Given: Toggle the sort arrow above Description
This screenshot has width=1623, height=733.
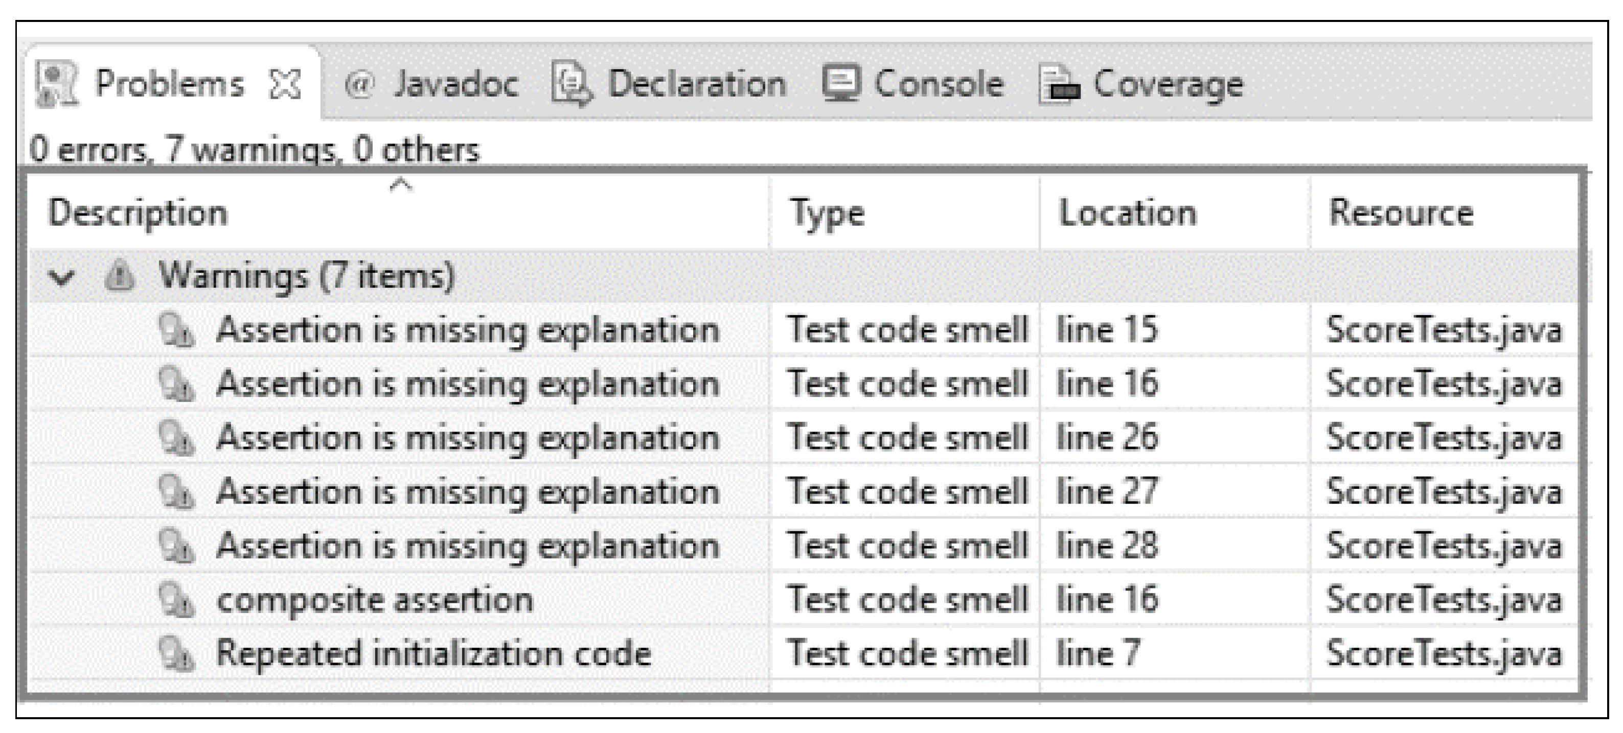Looking at the screenshot, I should pyautogui.click(x=401, y=185).
